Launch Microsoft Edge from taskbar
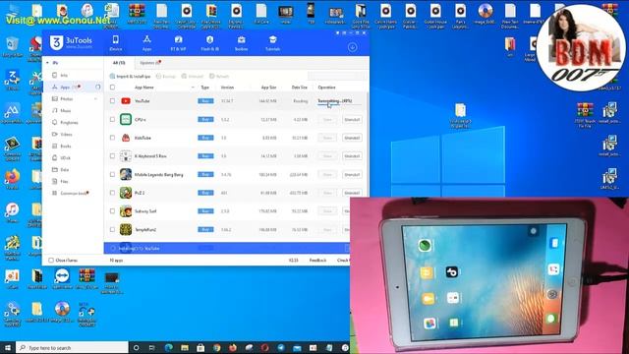 pos(168,347)
